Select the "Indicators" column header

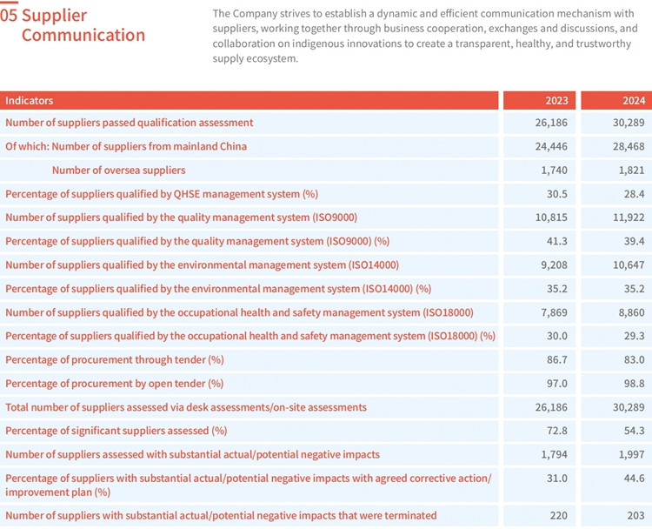(x=30, y=100)
